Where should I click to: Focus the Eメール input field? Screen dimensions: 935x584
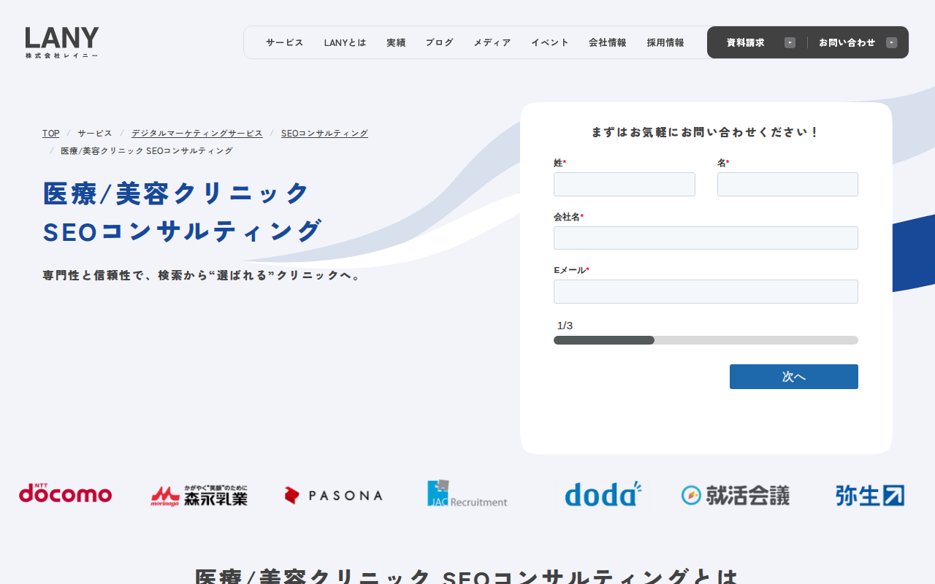coord(706,291)
